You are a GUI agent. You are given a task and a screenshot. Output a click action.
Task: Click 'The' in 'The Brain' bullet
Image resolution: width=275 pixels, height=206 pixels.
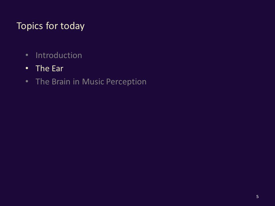[x=42, y=82]
